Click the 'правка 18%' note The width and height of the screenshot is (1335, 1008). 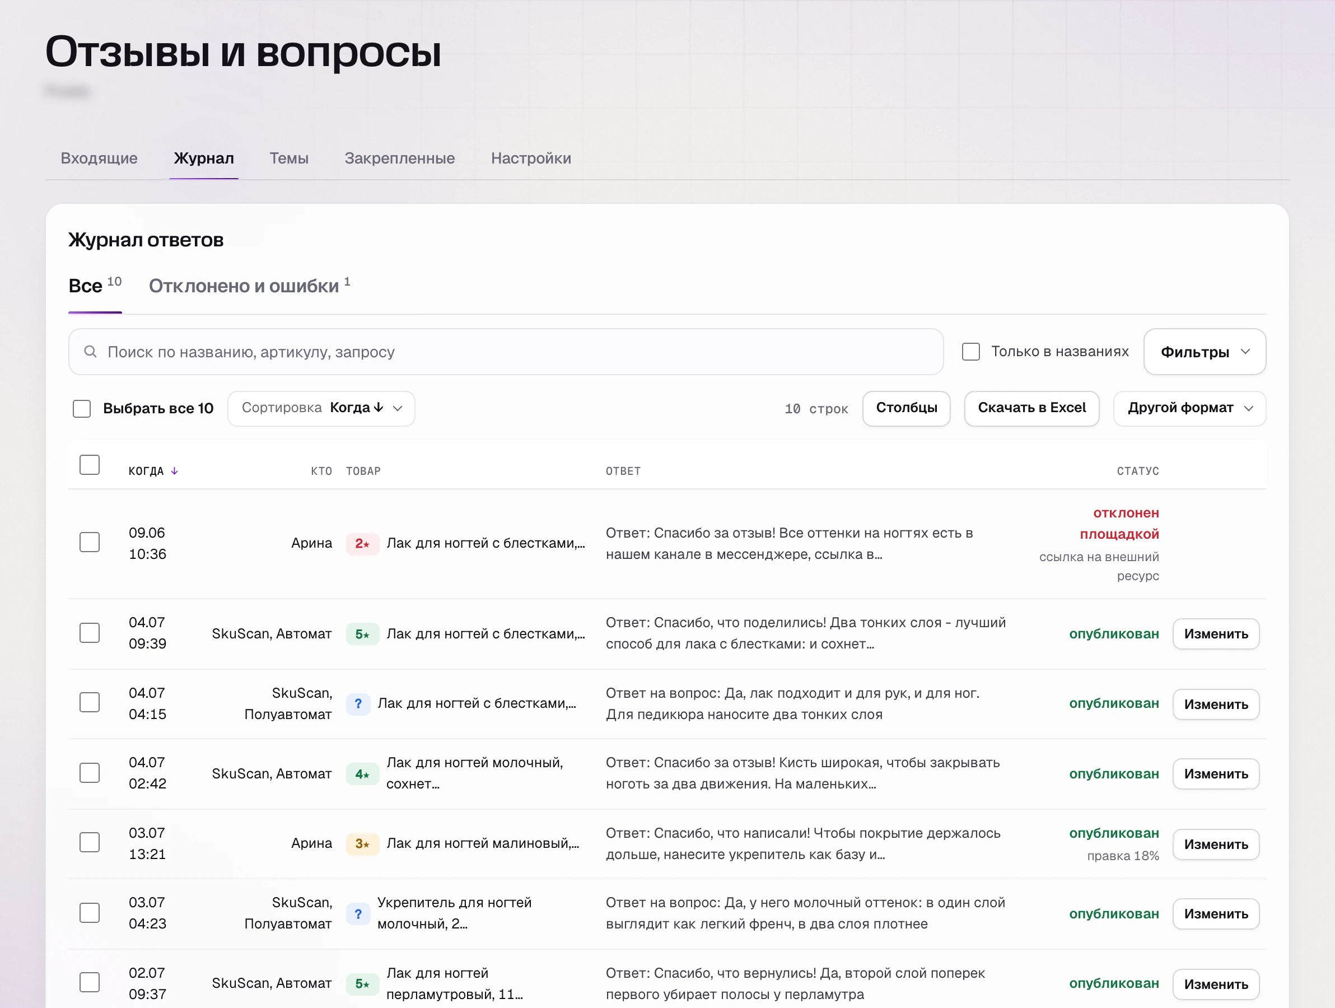[x=1123, y=856]
